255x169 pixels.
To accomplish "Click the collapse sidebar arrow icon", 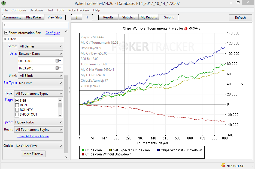I will [5, 25].
